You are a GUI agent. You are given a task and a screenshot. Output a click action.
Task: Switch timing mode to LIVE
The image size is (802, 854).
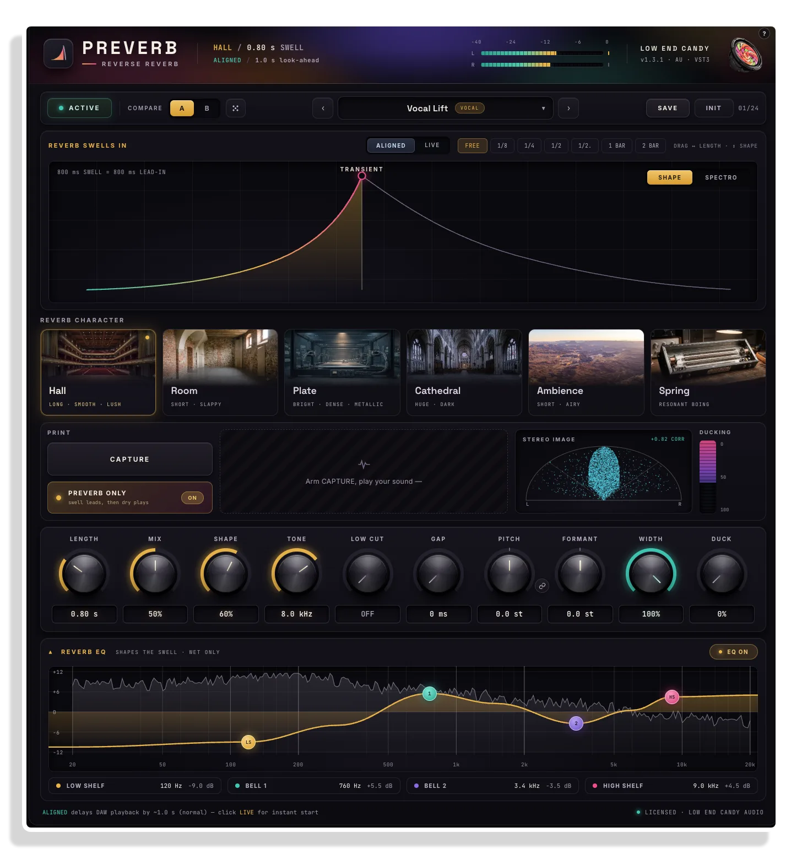pyautogui.click(x=432, y=145)
